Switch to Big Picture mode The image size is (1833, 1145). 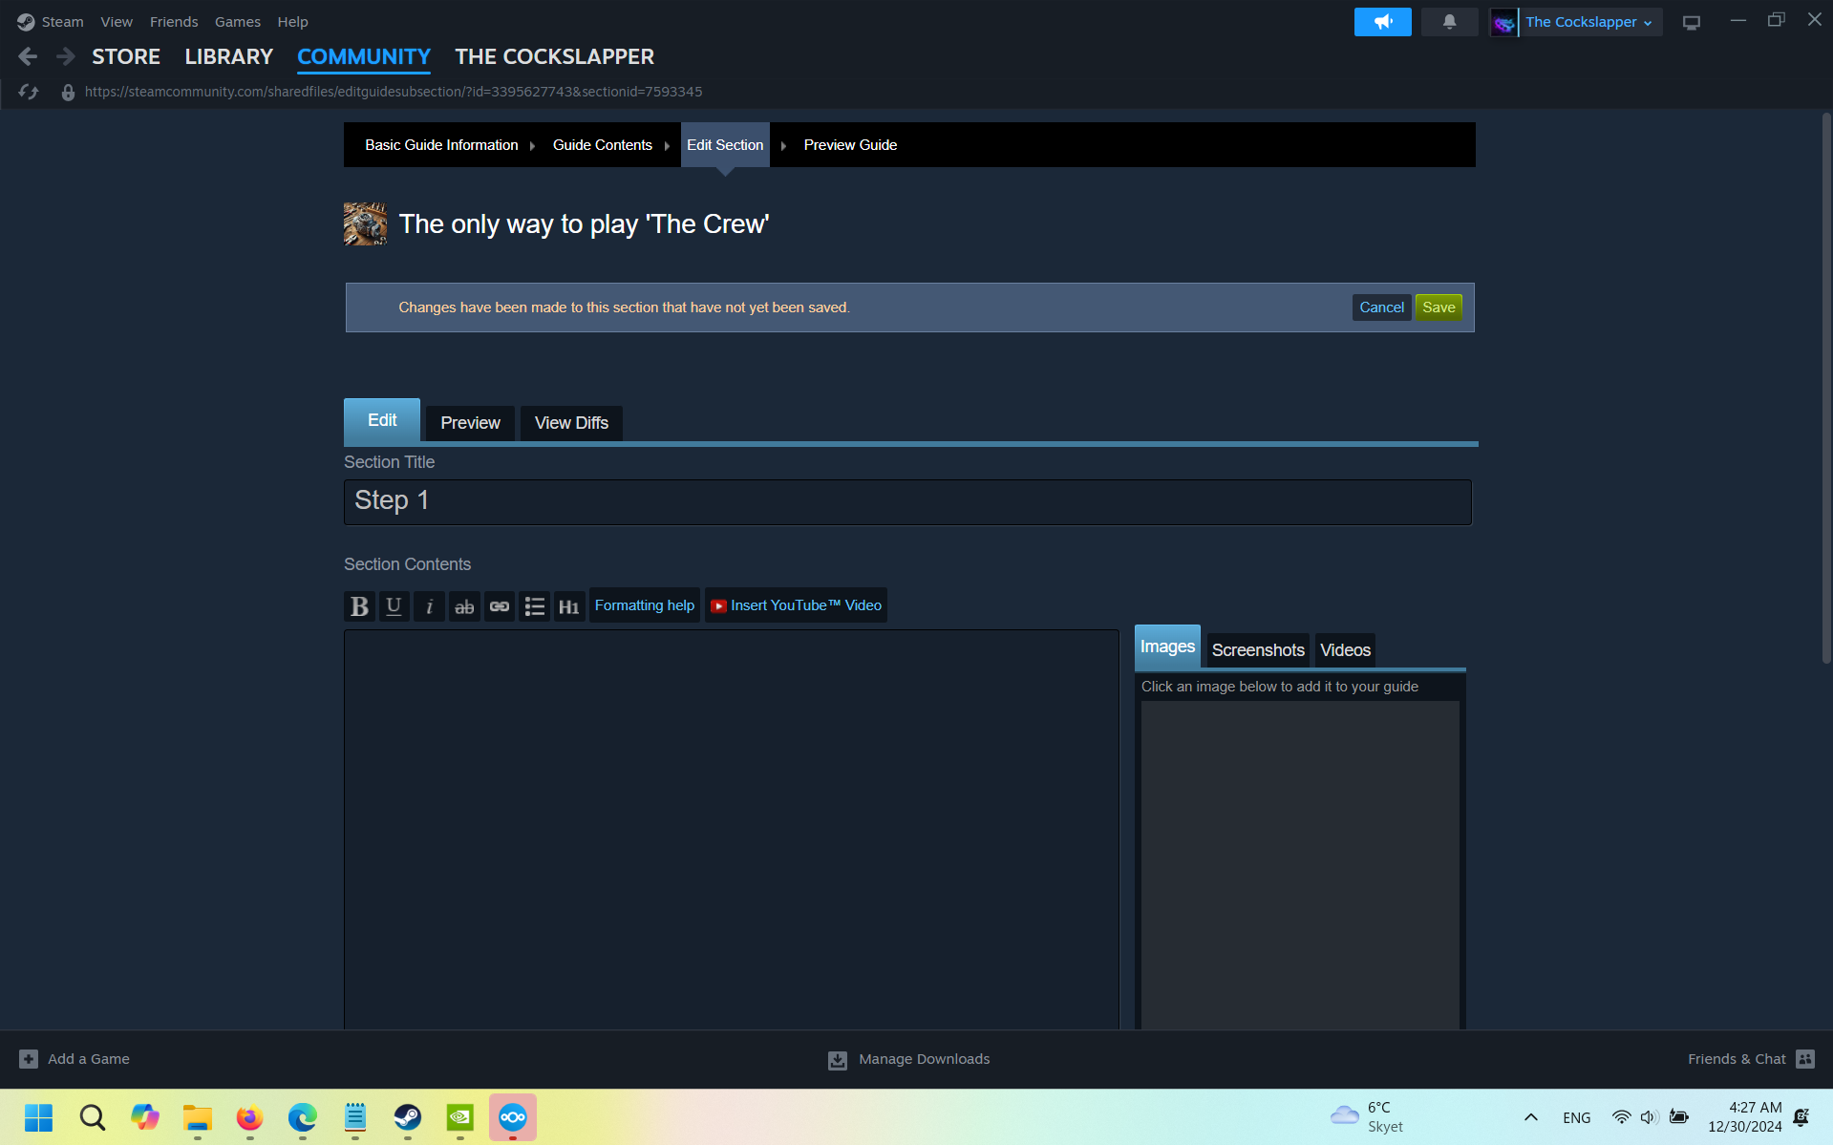[1692, 22]
